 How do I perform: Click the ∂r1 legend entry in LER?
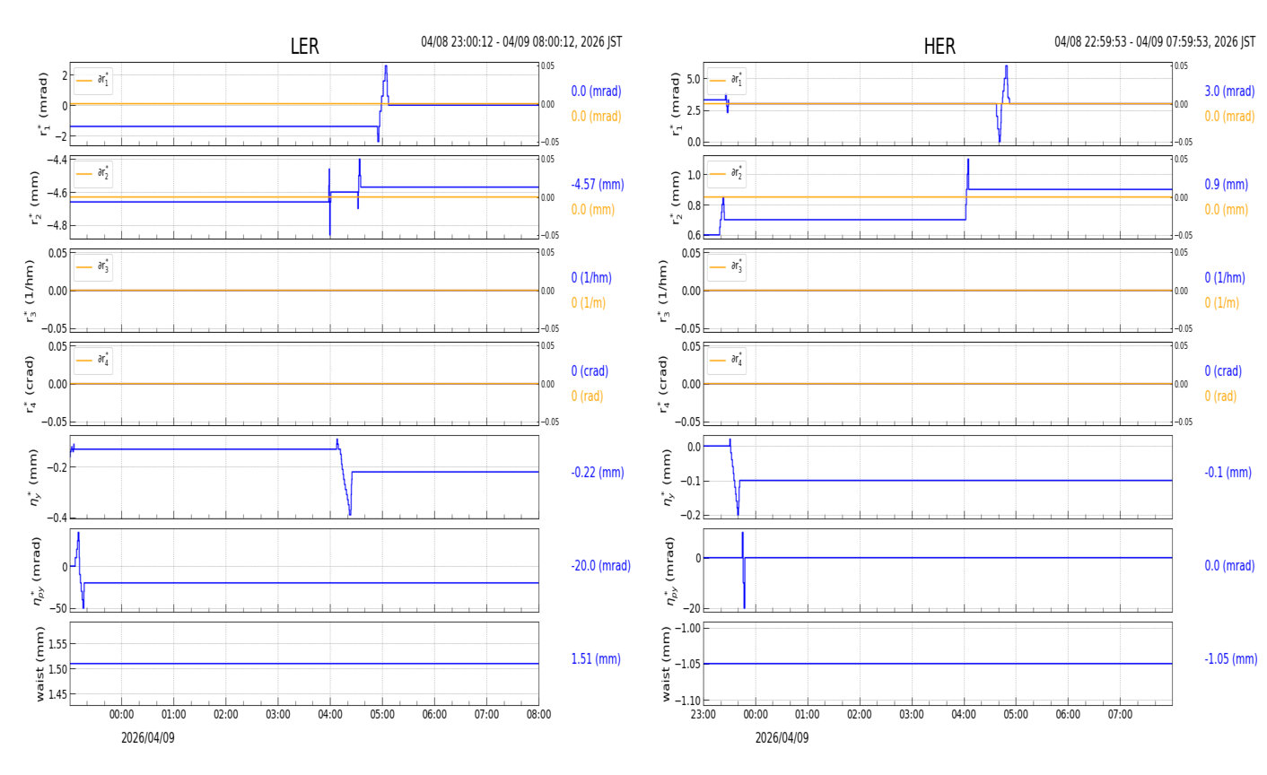[93, 80]
